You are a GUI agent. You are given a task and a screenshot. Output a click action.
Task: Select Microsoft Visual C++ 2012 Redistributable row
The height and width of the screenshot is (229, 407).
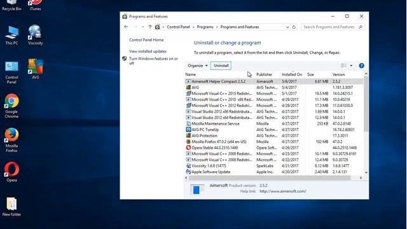click(274, 106)
